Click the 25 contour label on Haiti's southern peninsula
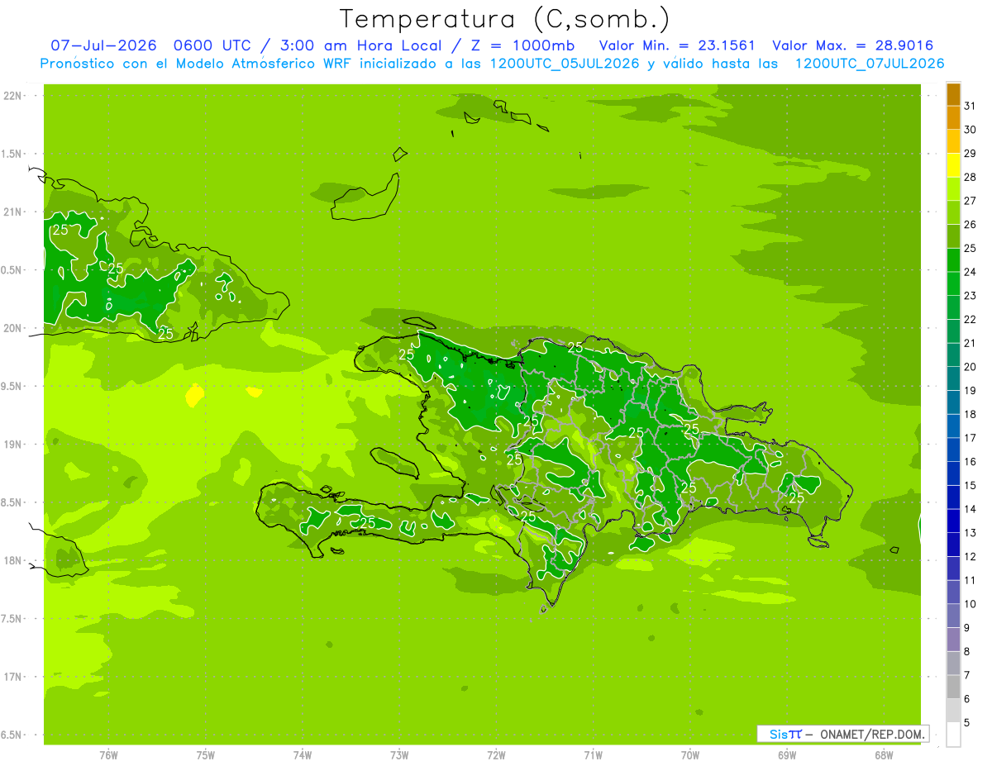This screenshot has height=766, width=992. (x=368, y=522)
